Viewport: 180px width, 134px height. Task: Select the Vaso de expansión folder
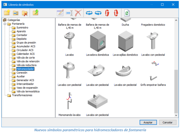[x=27, y=88]
